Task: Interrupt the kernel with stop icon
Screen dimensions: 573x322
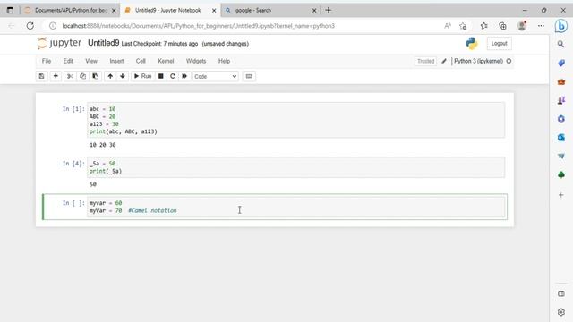Action: click(x=161, y=76)
